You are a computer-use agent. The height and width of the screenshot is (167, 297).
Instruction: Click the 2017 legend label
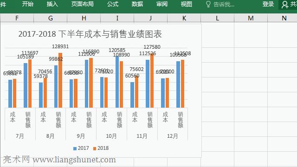click(84, 148)
